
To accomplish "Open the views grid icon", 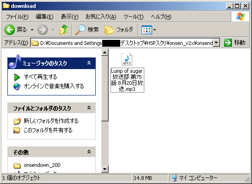I will click(x=147, y=30).
